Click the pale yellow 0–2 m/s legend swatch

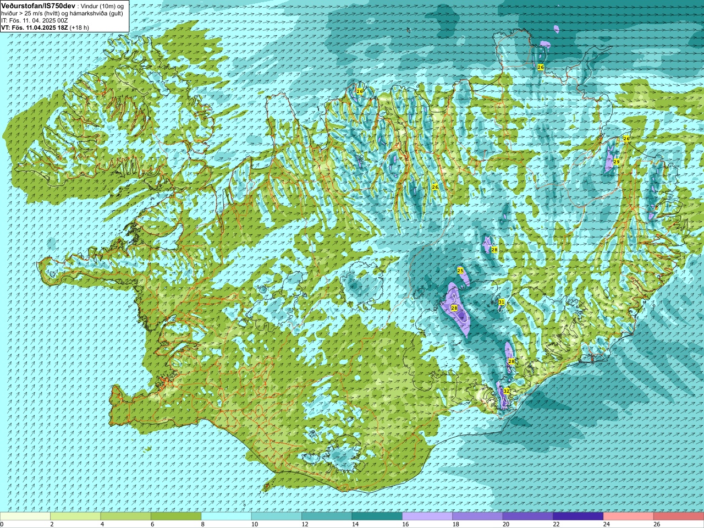[25, 516]
